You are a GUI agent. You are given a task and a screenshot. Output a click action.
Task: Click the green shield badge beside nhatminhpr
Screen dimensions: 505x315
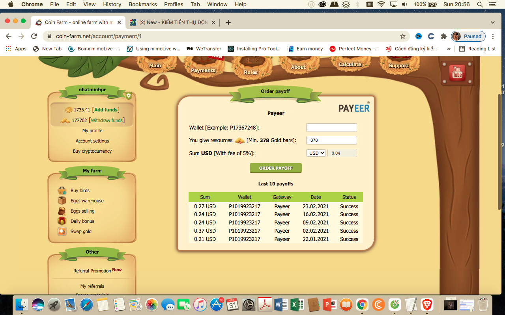click(129, 96)
